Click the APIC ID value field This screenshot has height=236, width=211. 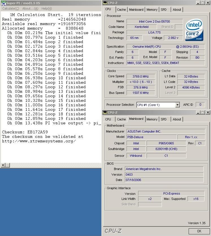pyautogui.click(x=200, y=105)
